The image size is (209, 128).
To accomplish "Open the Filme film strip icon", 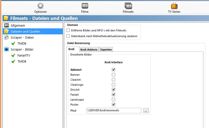I will (x=85, y=6).
